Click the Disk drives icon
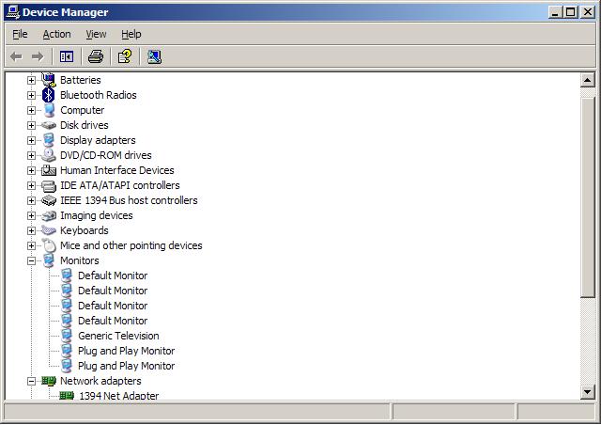The height and width of the screenshot is (425, 601). [x=49, y=125]
